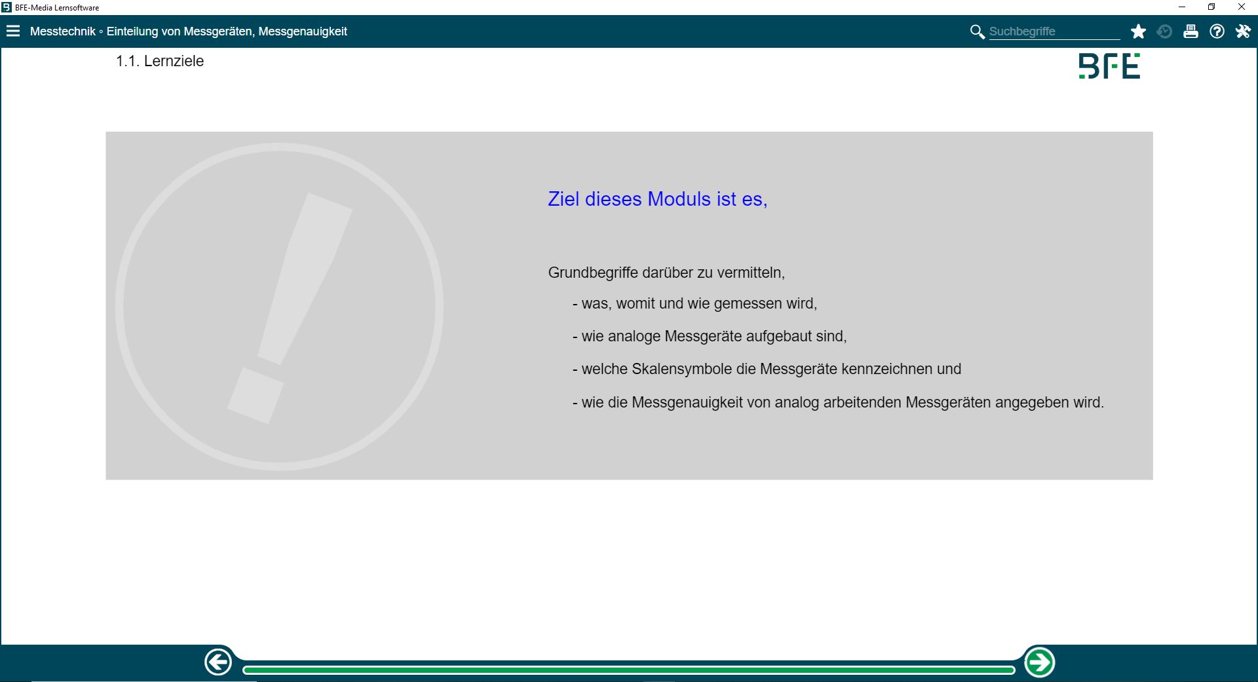Open help using the question mark icon
The width and height of the screenshot is (1258, 682).
1217,31
